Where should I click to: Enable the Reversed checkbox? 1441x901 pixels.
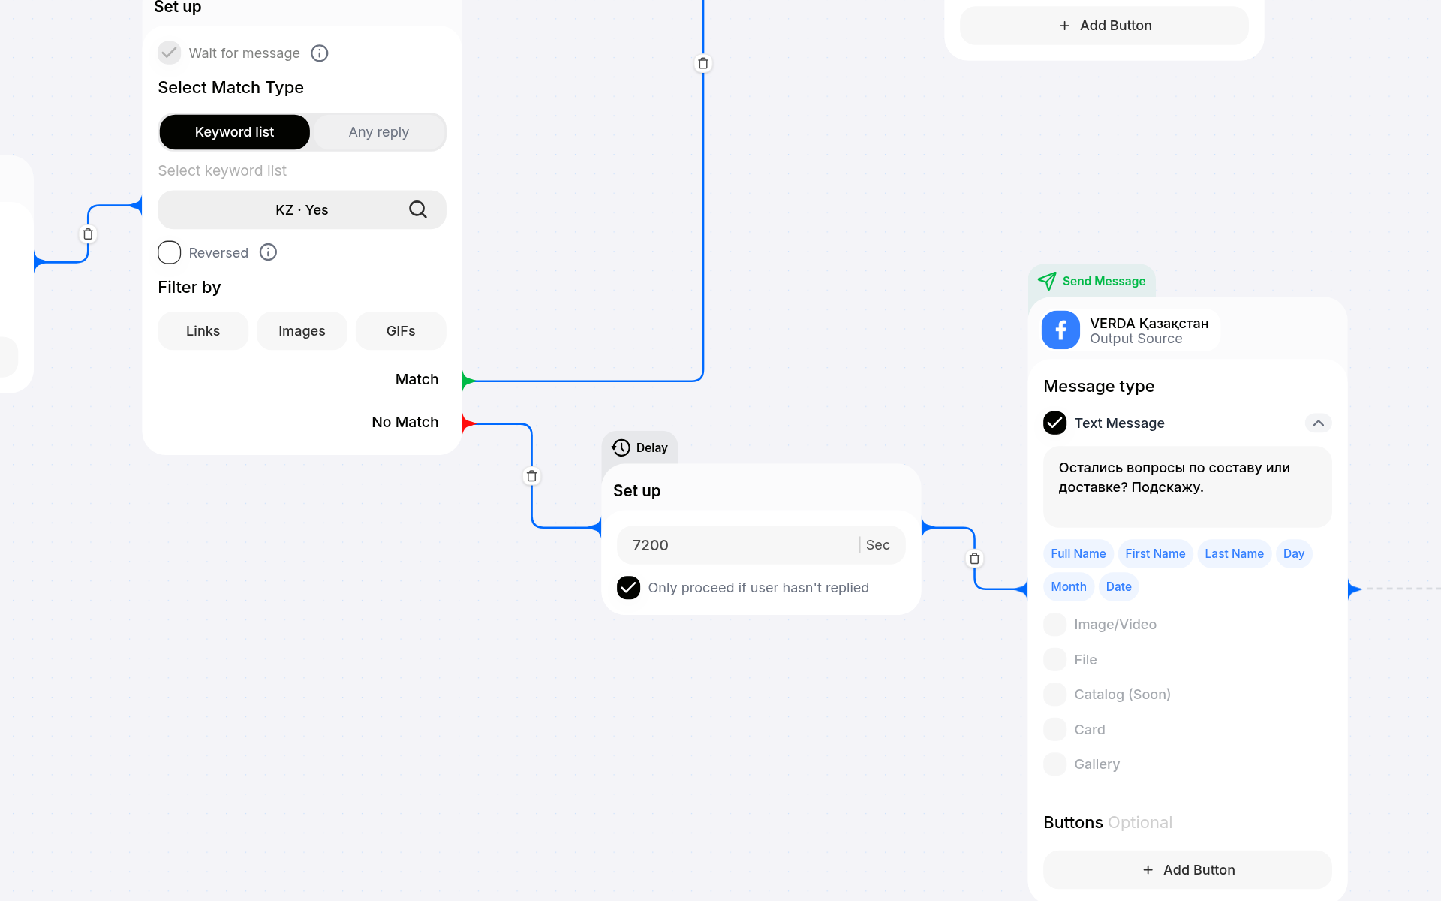coord(170,252)
